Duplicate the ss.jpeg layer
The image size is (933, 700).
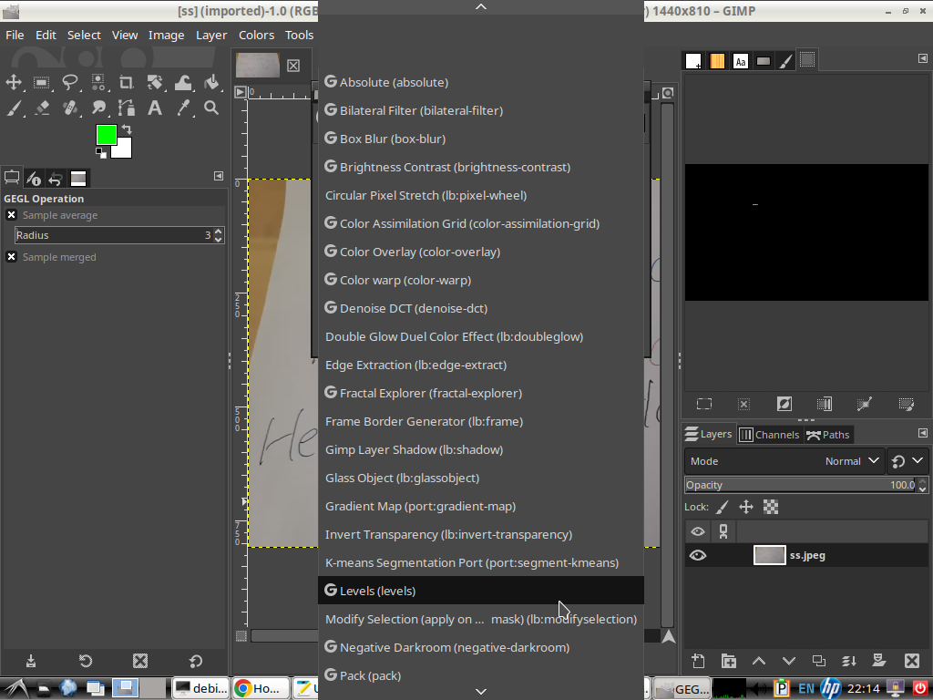[x=819, y=661]
